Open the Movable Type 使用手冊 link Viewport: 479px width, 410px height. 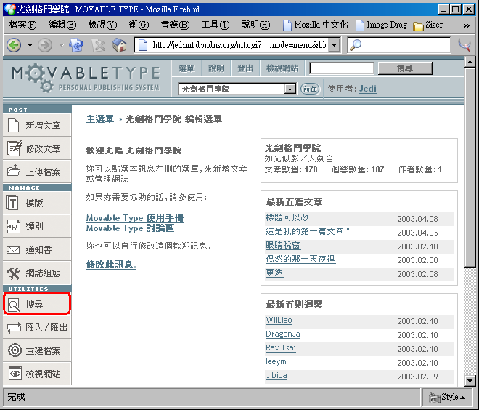[135, 218]
